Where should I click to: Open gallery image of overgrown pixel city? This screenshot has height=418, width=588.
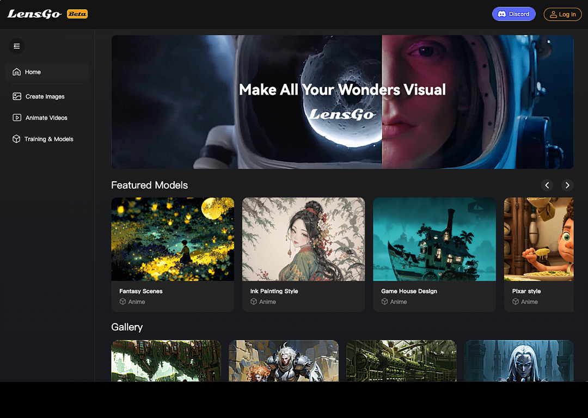pos(166,361)
